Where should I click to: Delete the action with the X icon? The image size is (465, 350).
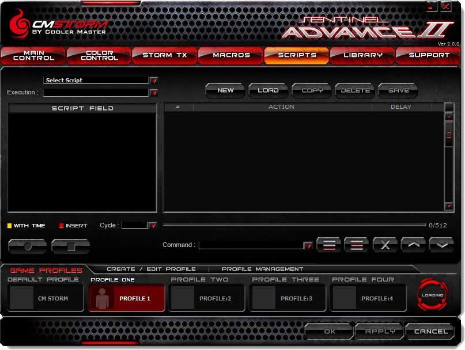(x=385, y=245)
